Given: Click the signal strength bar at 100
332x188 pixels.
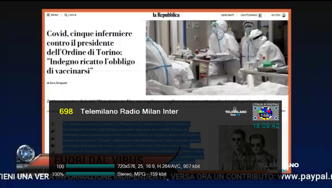Looking at the screenshot, I should [90, 167].
